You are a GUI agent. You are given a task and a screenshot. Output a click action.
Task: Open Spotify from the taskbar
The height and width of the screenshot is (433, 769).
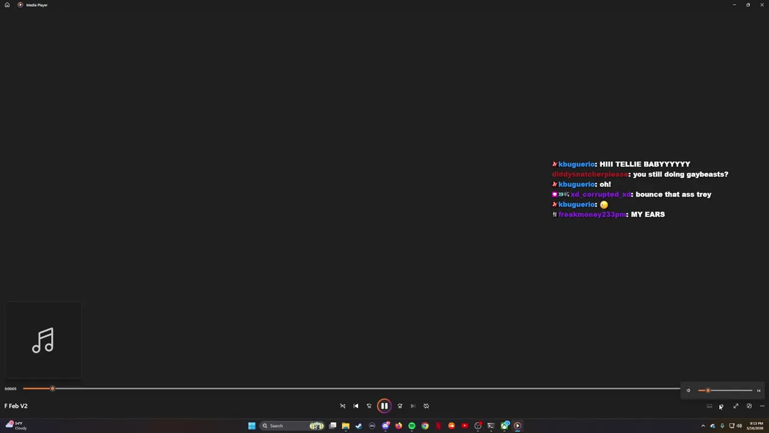[x=412, y=426]
